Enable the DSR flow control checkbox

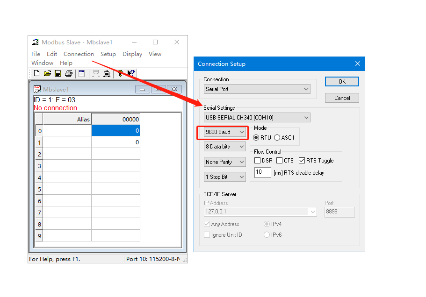click(x=257, y=161)
